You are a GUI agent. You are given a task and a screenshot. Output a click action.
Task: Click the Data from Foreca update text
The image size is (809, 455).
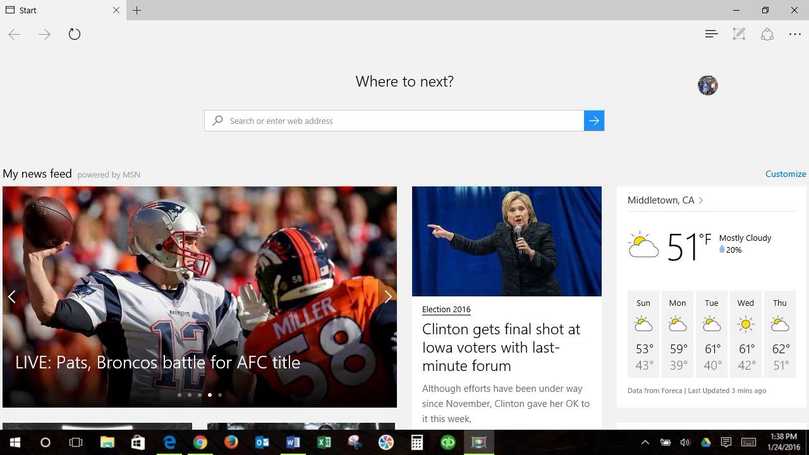(696, 391)
